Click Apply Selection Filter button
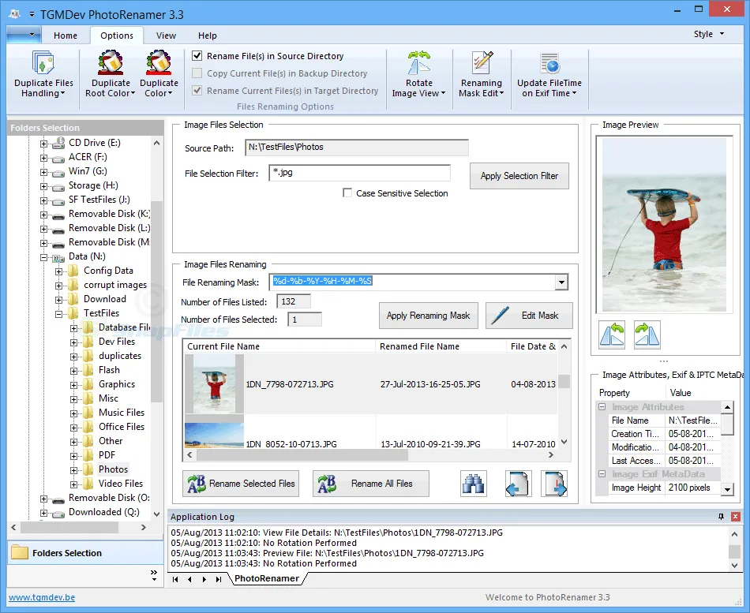This screenshot has height=613, width=750. tap(519, 176)
